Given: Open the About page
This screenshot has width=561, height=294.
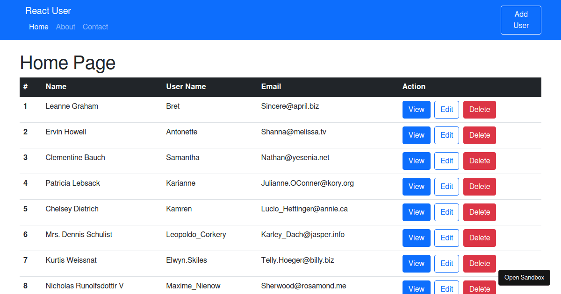Looking at the screenshot, I should [x=65, y=27].
